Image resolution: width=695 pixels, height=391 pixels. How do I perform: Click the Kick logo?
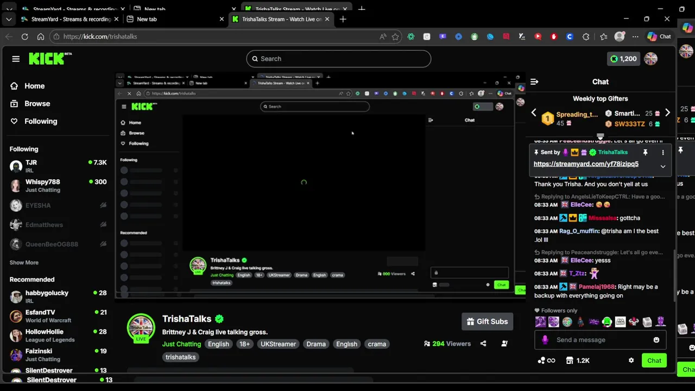(50, 59)
